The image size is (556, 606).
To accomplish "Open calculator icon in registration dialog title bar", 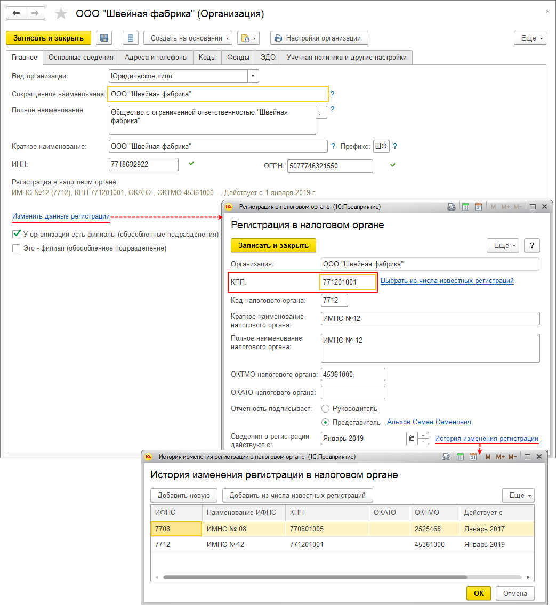I will tap(465, 206).
